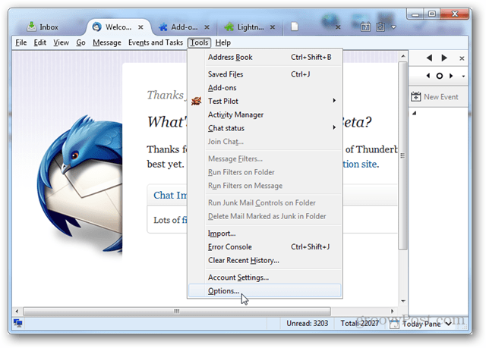
Task: Close the Welcome tab
Action: coord(140,27)
